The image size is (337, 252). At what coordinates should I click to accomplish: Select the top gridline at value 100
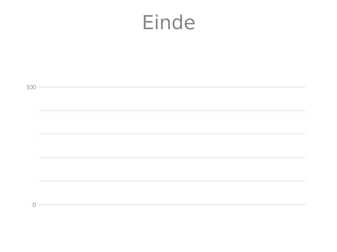pos(172,87)
